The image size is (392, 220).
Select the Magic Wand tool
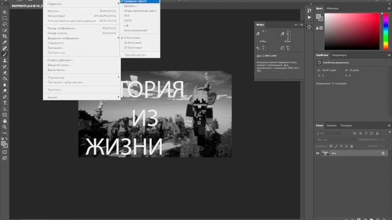point(4,30)
